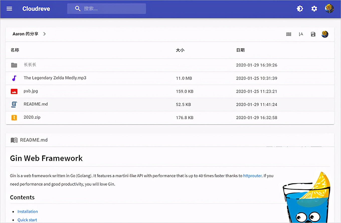Expand the breadcrumb chevron after Aaron 的分享
The image size is (341, 223).
tap(44, 34)
